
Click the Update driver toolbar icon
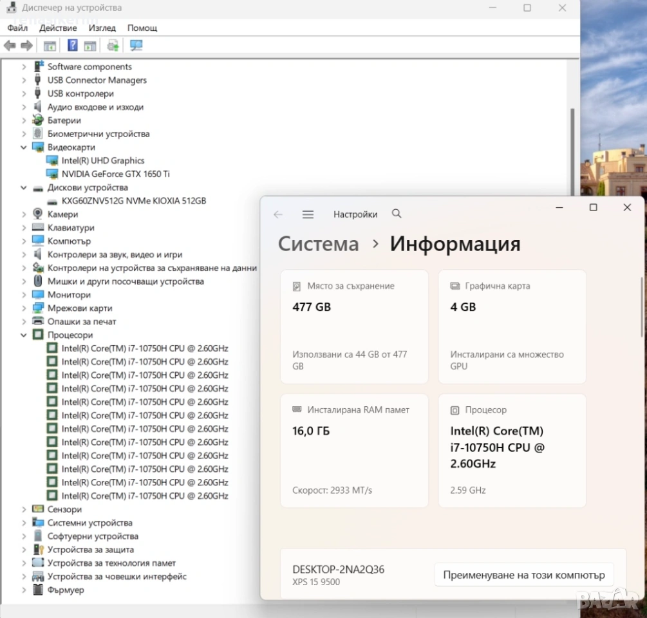coord(113,45)
